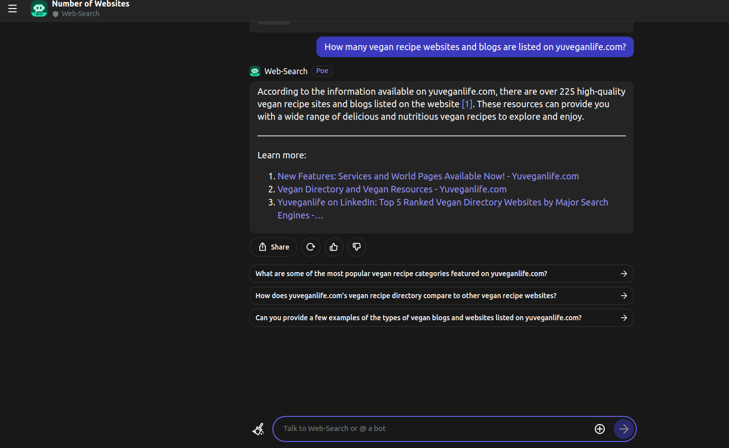
Task: Open the citation [1] link
Action: click(467, 104)
